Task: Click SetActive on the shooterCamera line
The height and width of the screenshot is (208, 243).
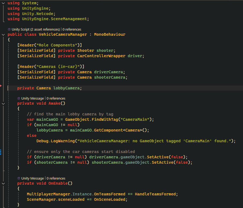Action: tap(162, 162)
